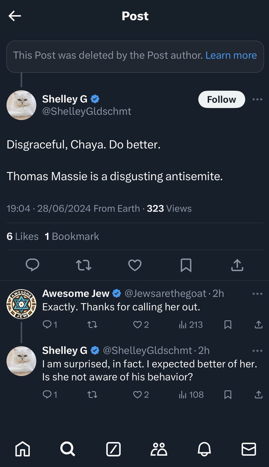
Task: Open Notifications bell
Action: (204, 449)
